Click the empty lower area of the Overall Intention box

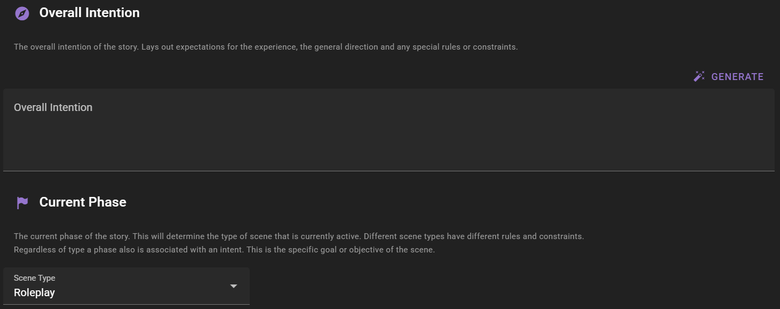click(x=388, y=152)
